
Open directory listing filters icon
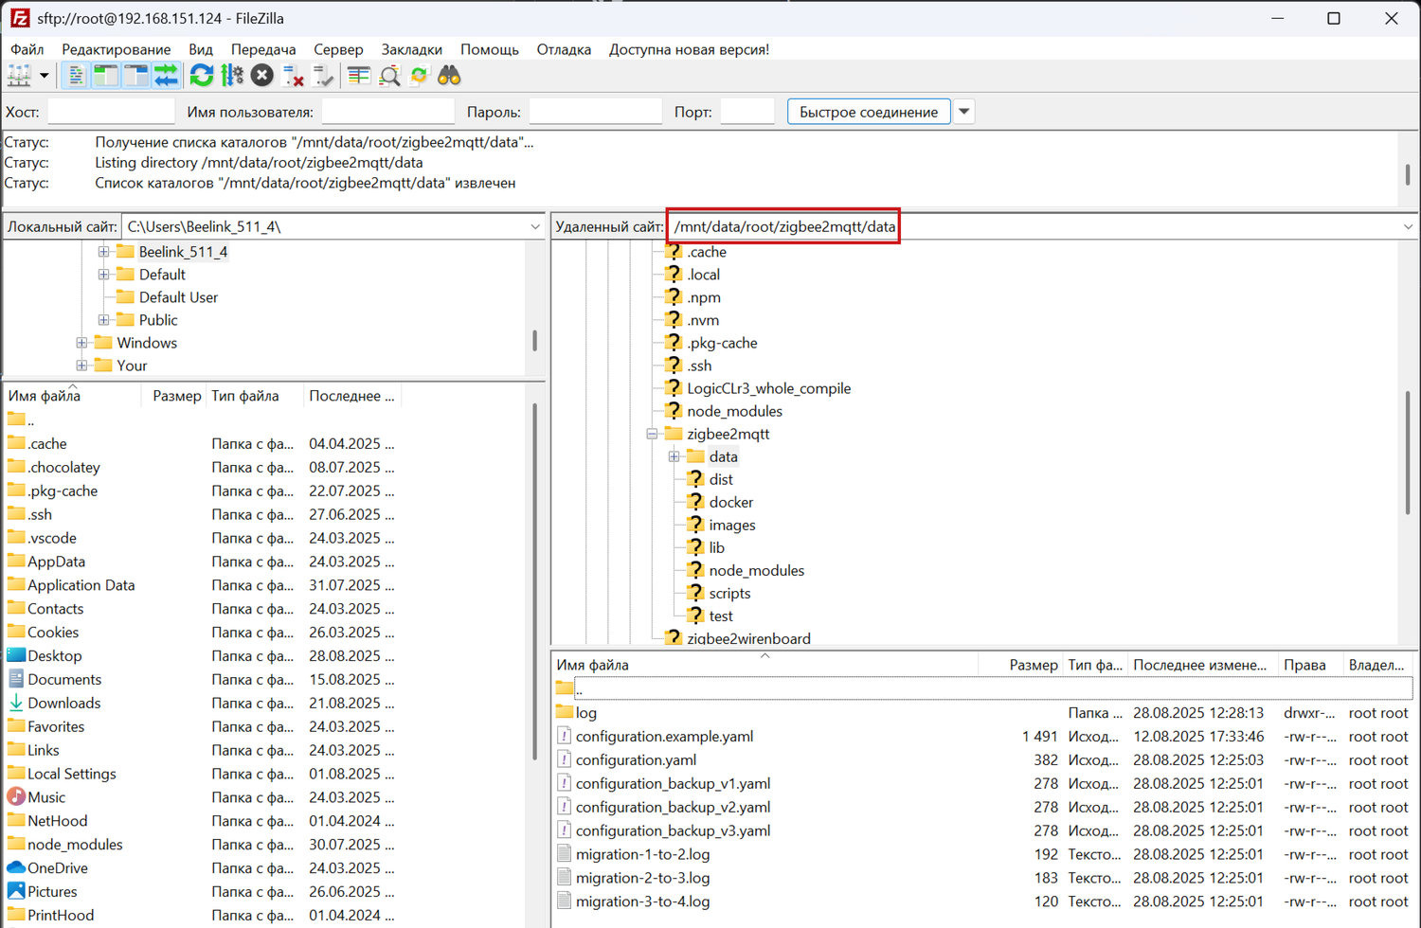(x=358, y=75)
